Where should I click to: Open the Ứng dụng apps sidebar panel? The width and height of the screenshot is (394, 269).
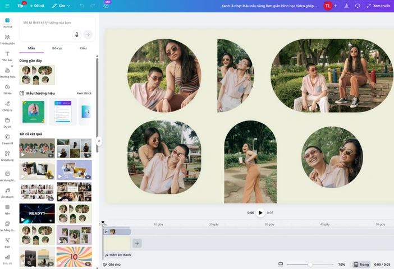[7, 156]
